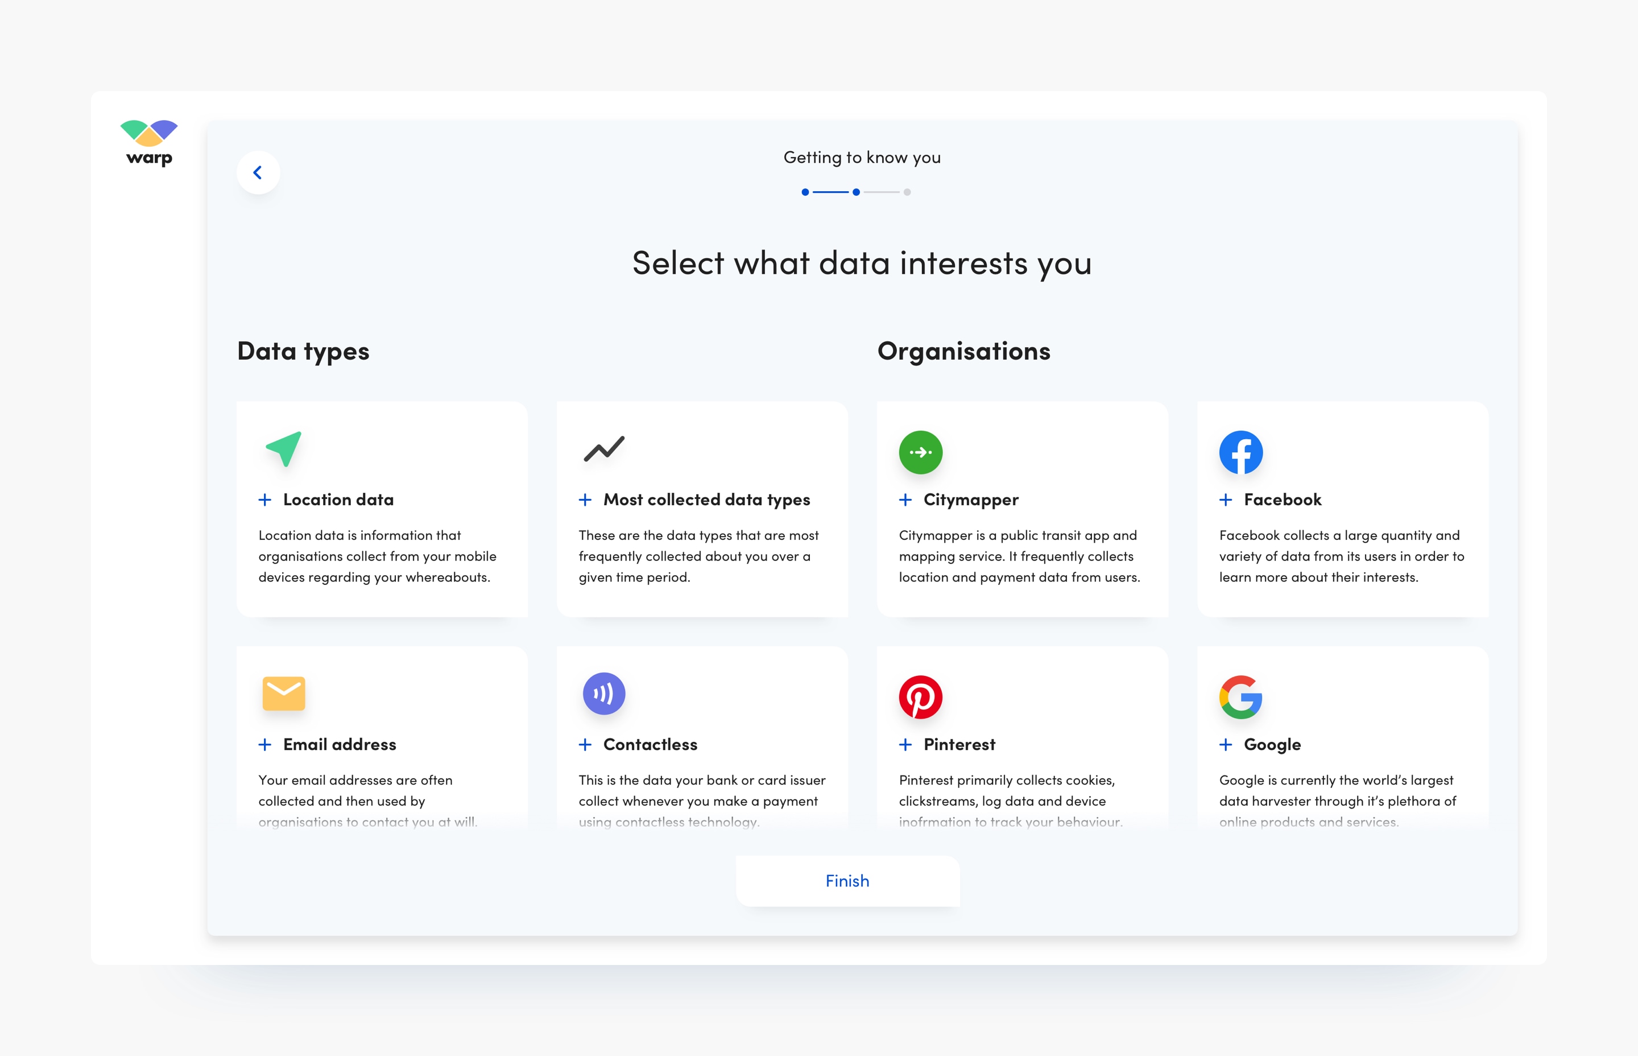Viewport: 1638px width, 1056px height.
Task: Add Citymapper using its plus icon
Action: (905, 500)
